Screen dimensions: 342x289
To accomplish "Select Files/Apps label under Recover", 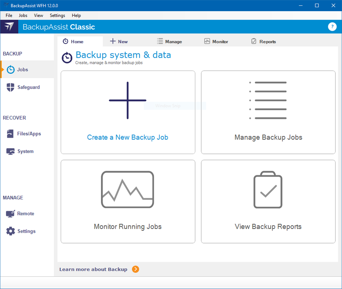I will (29, 134).
